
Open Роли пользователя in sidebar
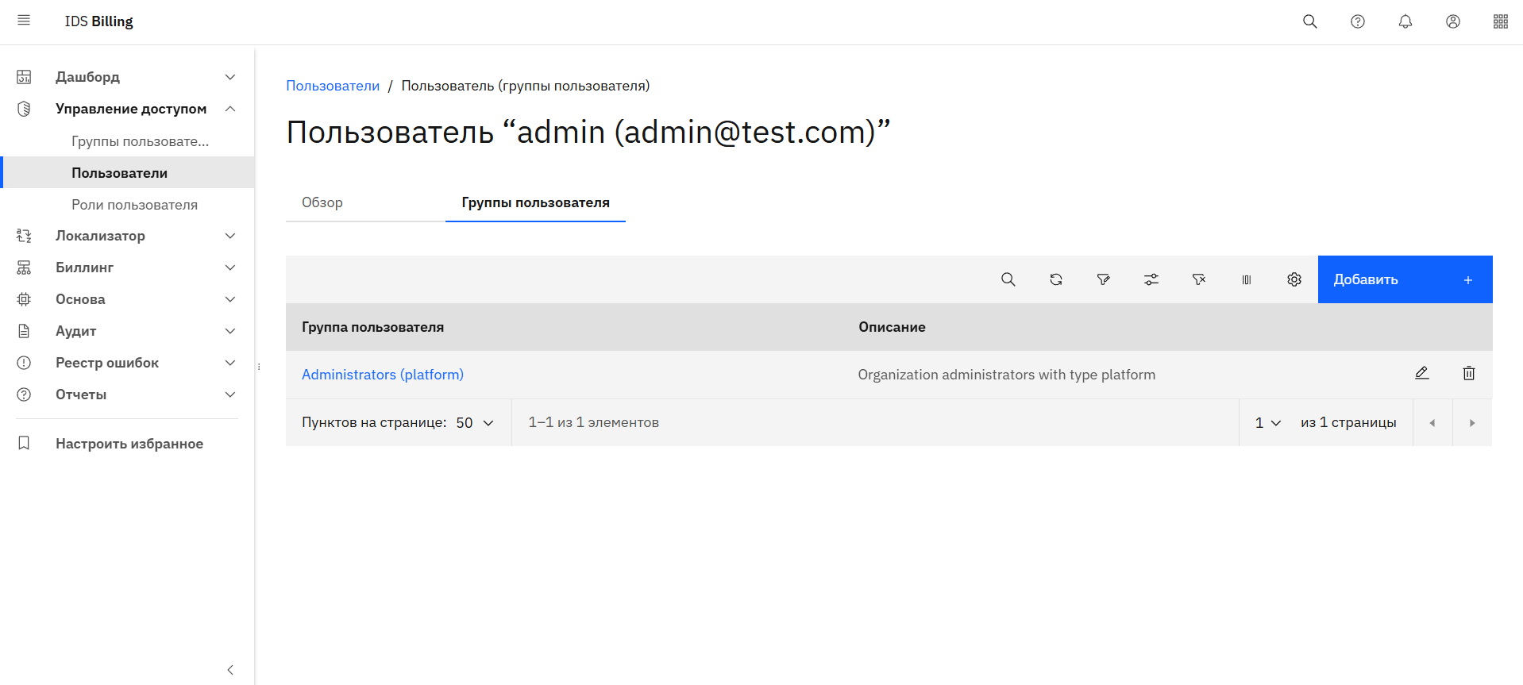coord(134,205)
